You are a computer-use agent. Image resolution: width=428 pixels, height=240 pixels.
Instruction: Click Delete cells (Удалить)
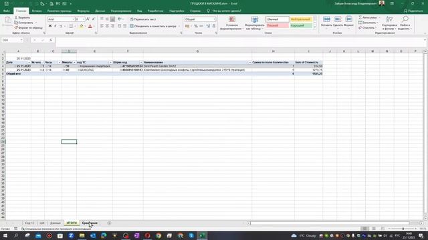click(338, 22)
